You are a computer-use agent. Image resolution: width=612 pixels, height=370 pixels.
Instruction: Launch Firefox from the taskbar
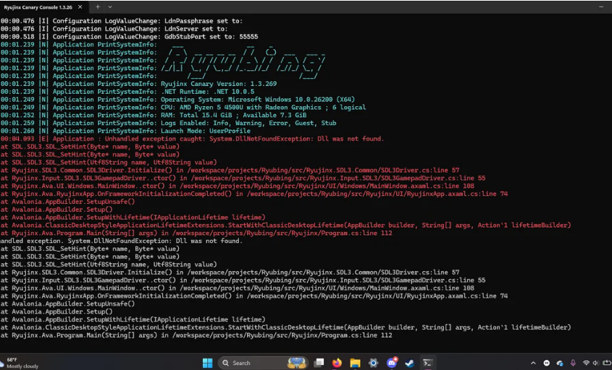click(337, 363)
